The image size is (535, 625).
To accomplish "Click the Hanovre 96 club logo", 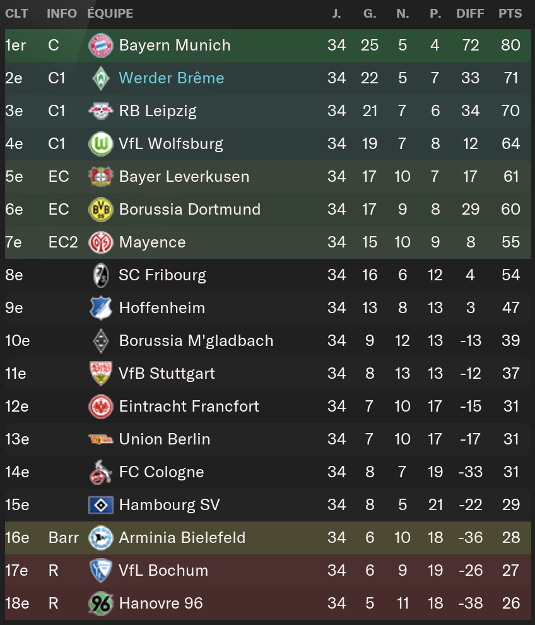I will pyautogui.click(x=101, y=604).
